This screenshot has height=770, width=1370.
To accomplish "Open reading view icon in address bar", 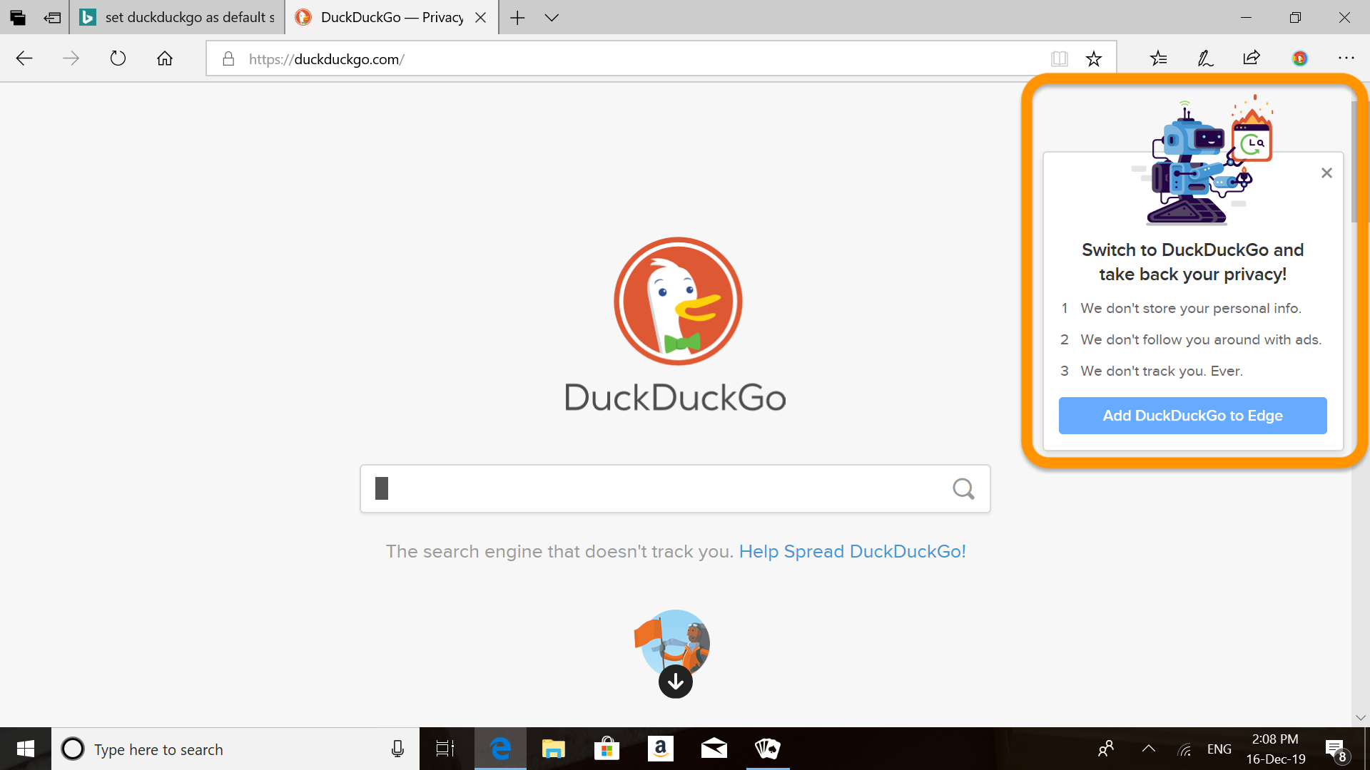I will 1060,59.
